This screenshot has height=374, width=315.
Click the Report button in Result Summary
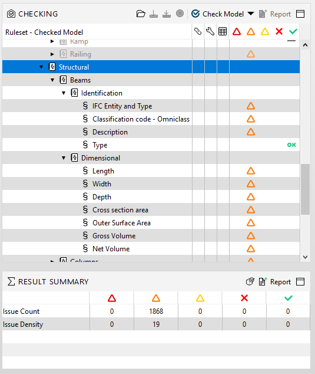click(x=275, y=282)
